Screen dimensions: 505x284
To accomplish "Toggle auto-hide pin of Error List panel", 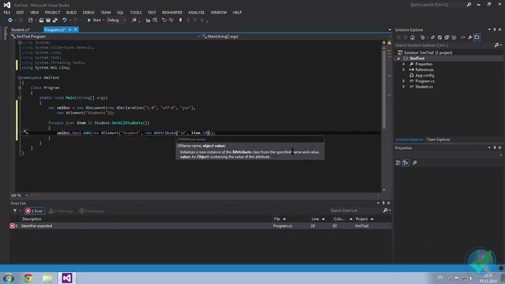I will click(383, 204).
